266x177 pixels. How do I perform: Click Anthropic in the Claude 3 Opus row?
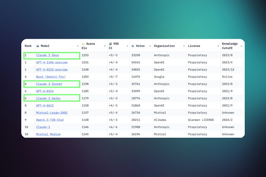pos(162,55)
